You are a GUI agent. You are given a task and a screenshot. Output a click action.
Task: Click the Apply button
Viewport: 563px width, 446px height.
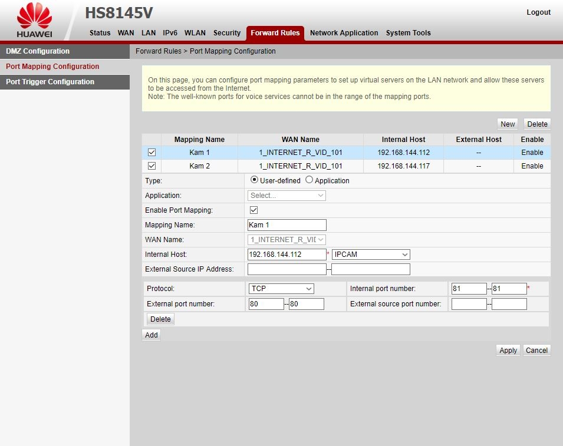pyautogui.click(x=508, y=350)
